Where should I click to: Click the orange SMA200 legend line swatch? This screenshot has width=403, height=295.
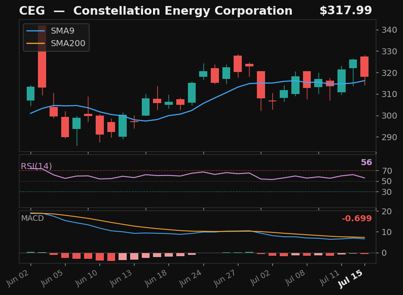point(35,43)
